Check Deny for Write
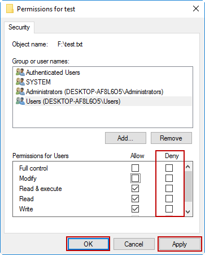Image resolution: width=205 pixels, height=255 pixels. coord(169,209)
